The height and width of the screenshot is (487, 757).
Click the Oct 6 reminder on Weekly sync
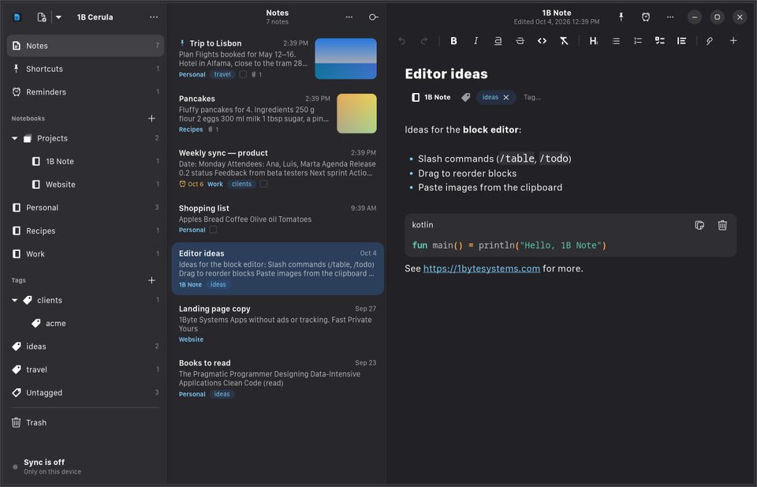pyautogui.click(x=191, y=184)
